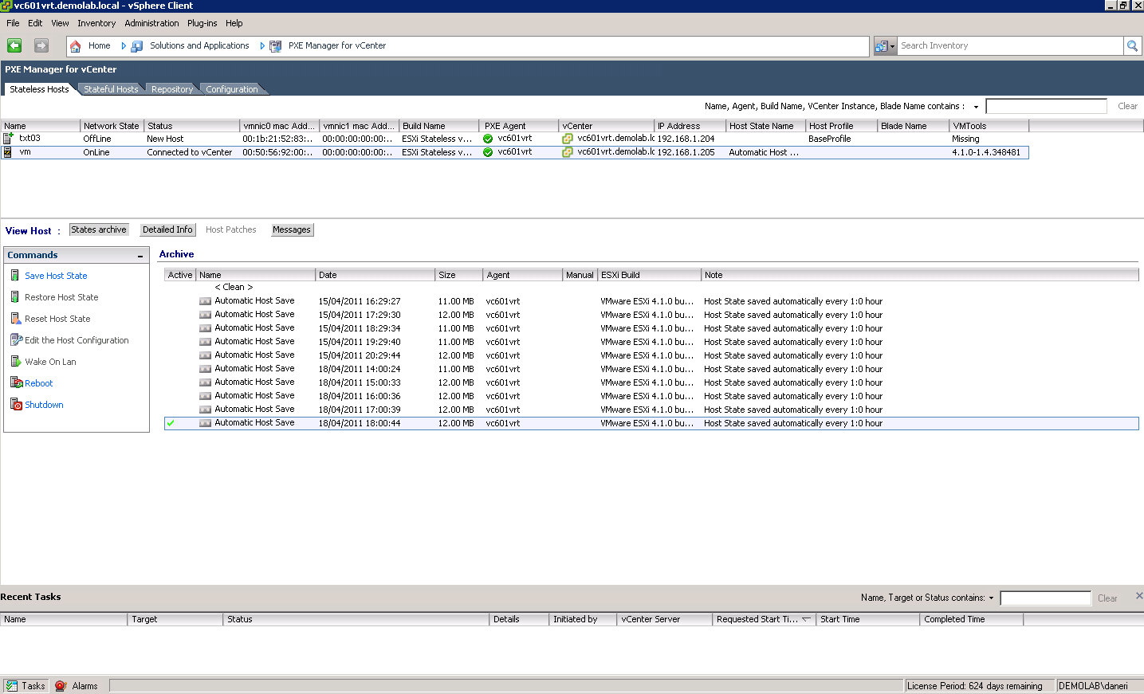This screenshot has height=694, width=1144.
Task: Clear the host filter
Action: tap(1127, 106)
